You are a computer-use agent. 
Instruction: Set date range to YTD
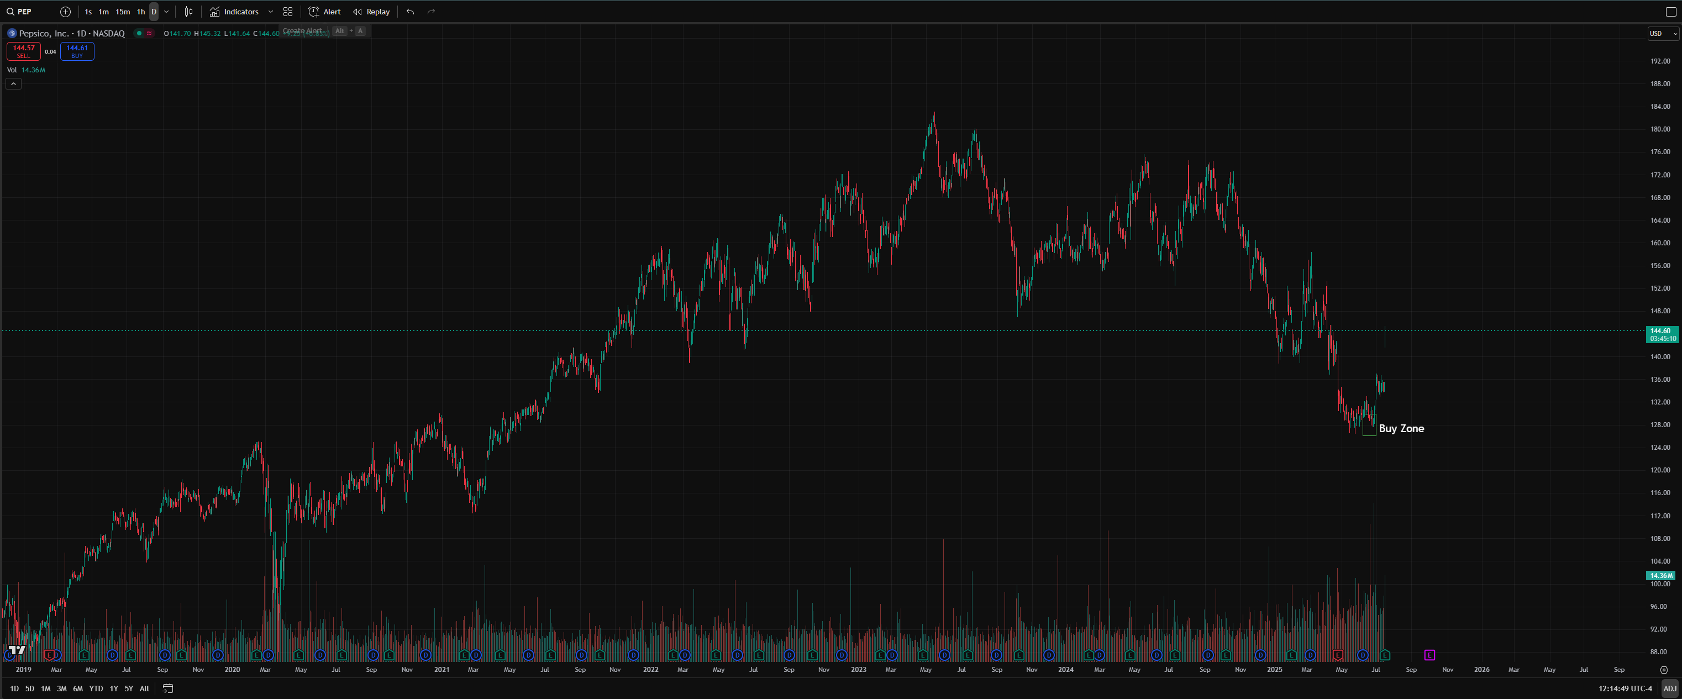[96, 689]
